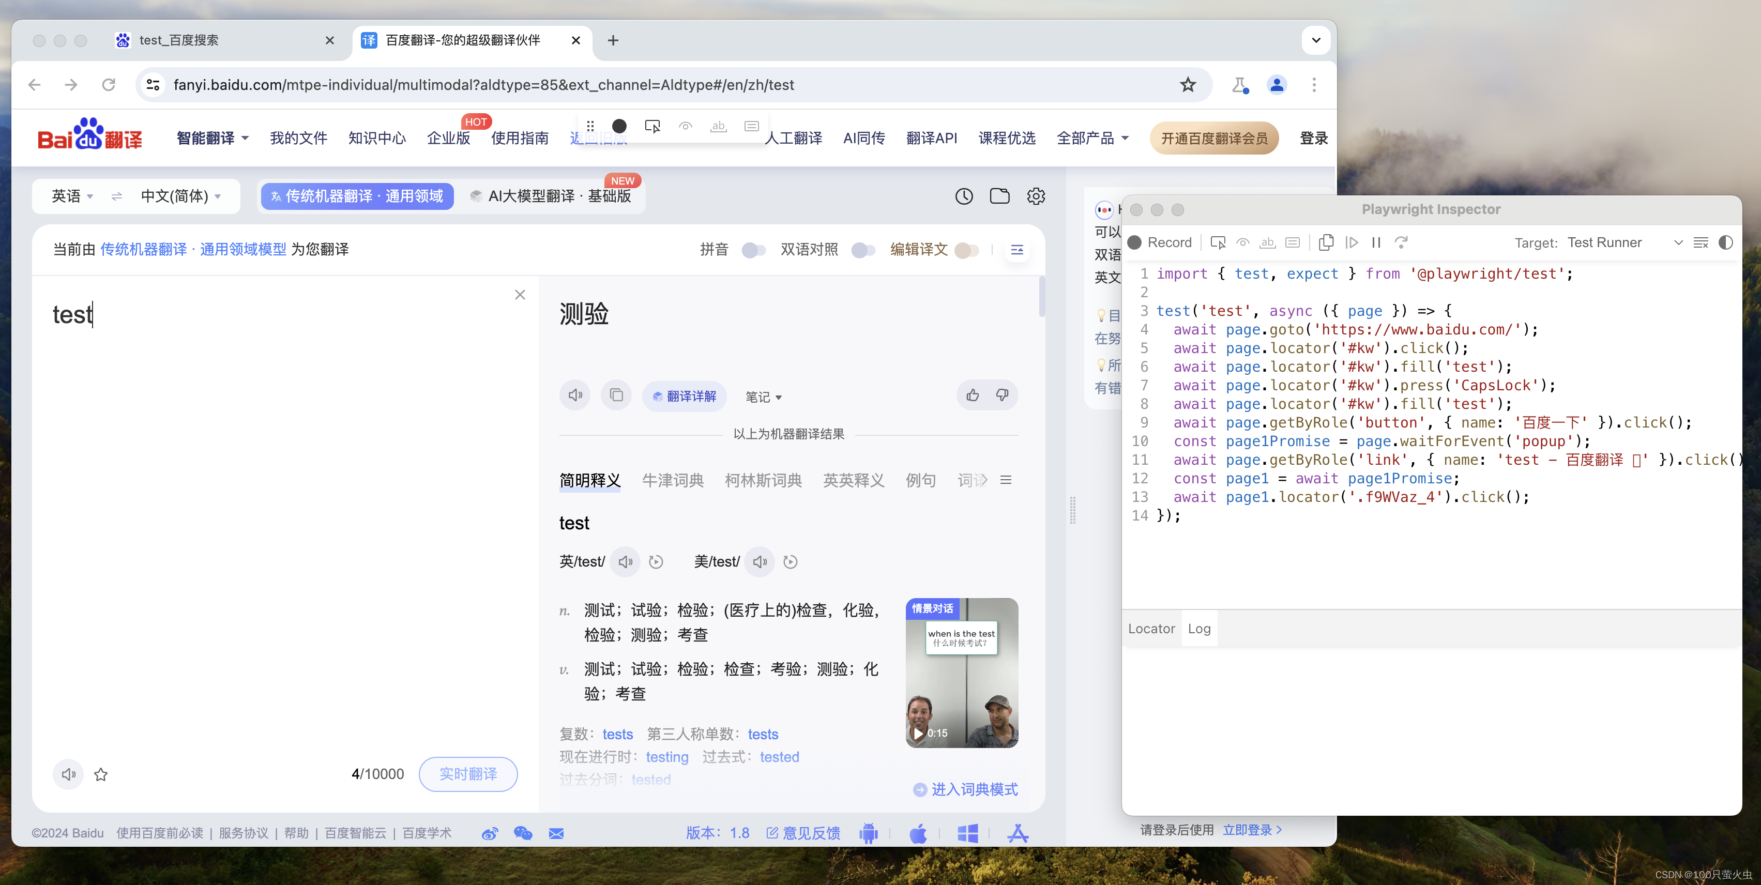Toggle Assert text in Playwright Inspector
Image resolution: width=1761 pixels, height=885 pixels.
tap(1267, 242)
